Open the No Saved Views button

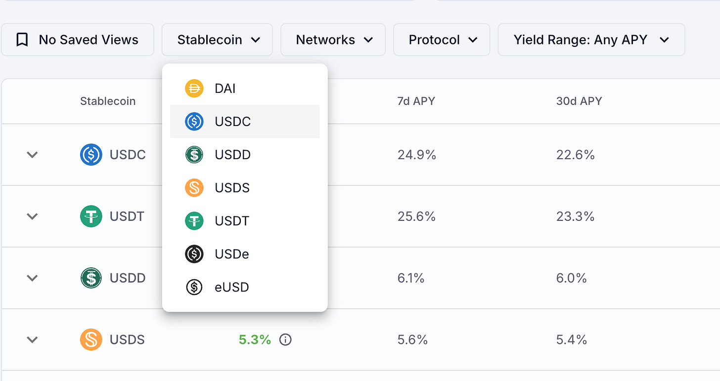pyautogui.click(x=78, y=40)
